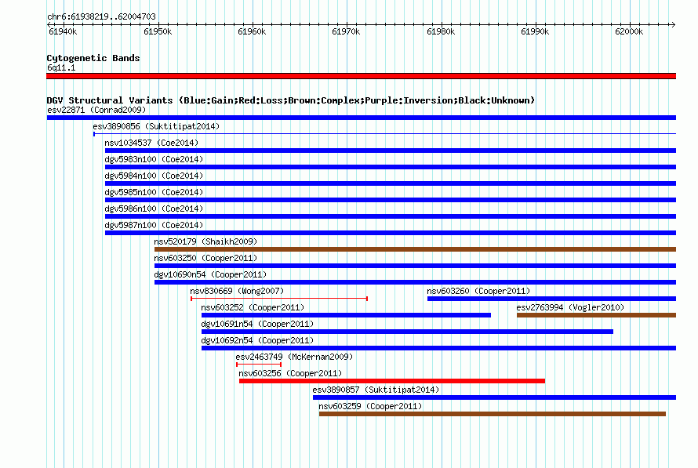The image size is (698, 468).
Task: Open nsv603259 (Cooper2011) label
Action: coord(370,406)
